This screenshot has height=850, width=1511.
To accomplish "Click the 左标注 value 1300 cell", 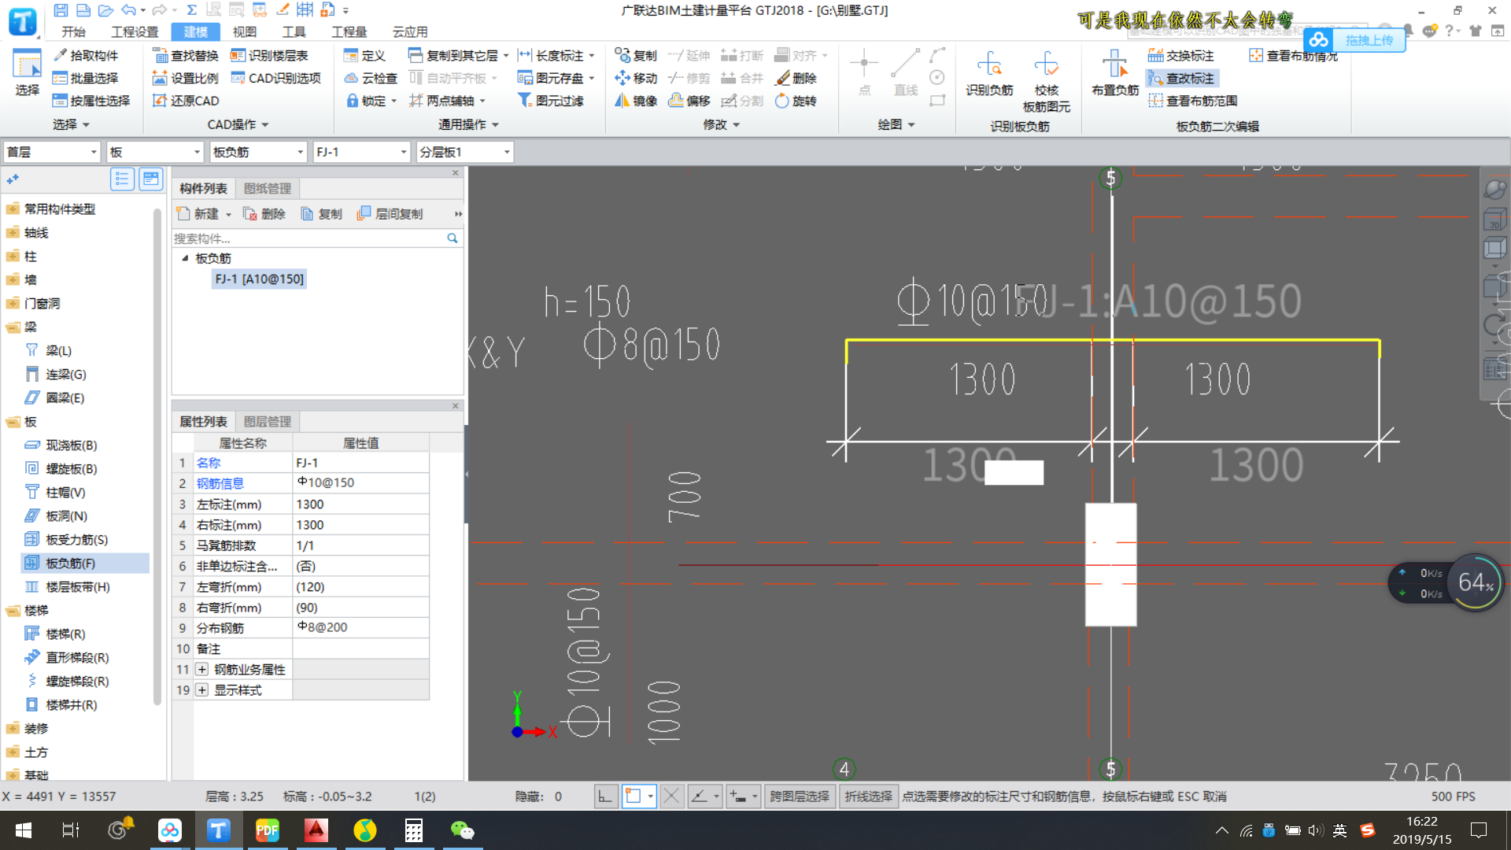I will coord(360,504).
